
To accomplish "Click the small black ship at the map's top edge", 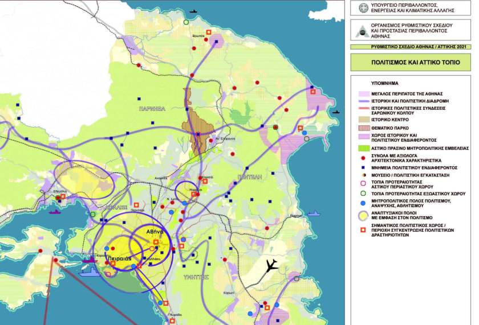I will (x=193, y=11).
